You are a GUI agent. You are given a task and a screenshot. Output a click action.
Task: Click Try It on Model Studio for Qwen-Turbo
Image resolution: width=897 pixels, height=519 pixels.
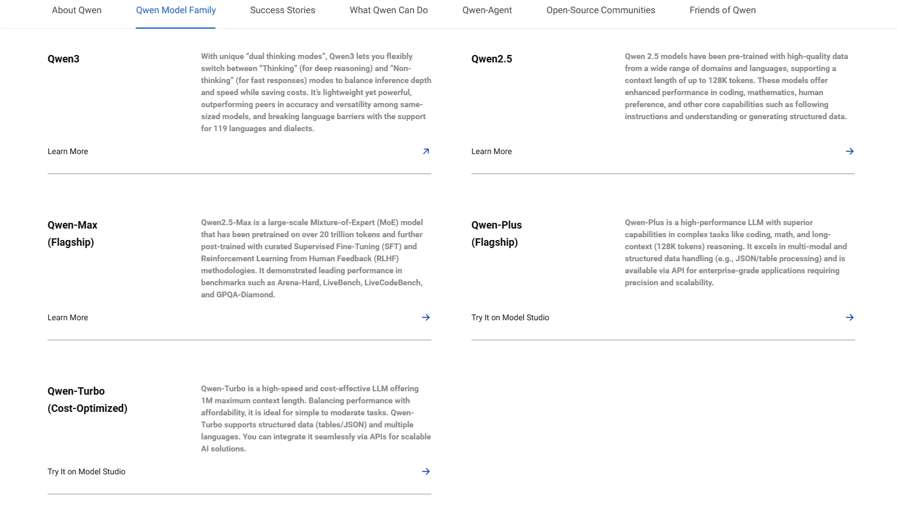86,471
